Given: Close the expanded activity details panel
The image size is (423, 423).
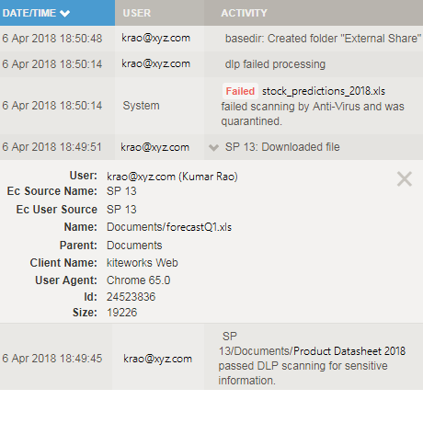Looking at the screenshot, I should [405, 179].
